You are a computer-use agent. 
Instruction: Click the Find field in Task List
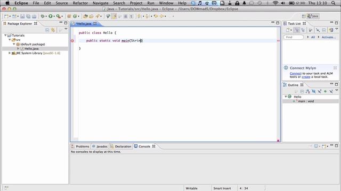click(x=294, y=37)
